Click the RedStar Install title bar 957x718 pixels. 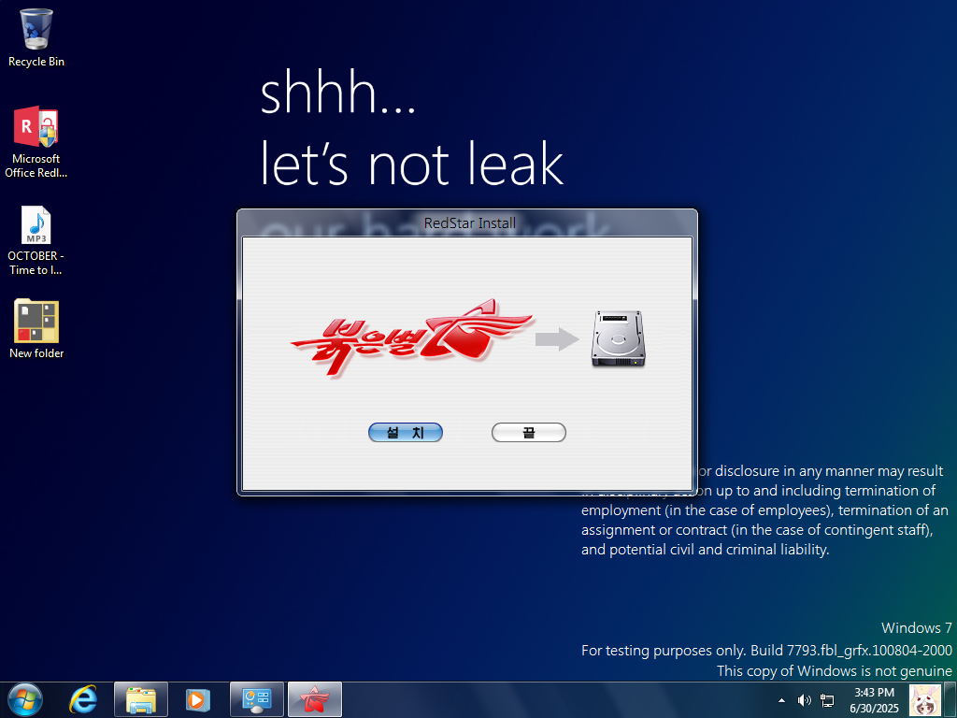tap(467, 223)
